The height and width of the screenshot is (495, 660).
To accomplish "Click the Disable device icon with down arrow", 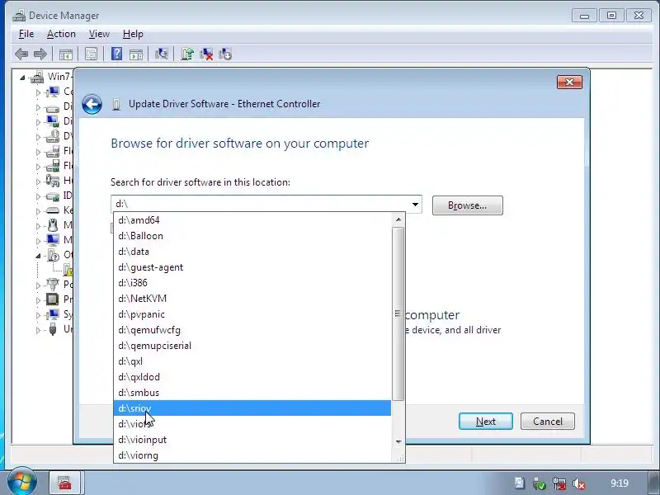I will (x=225, y=54).
